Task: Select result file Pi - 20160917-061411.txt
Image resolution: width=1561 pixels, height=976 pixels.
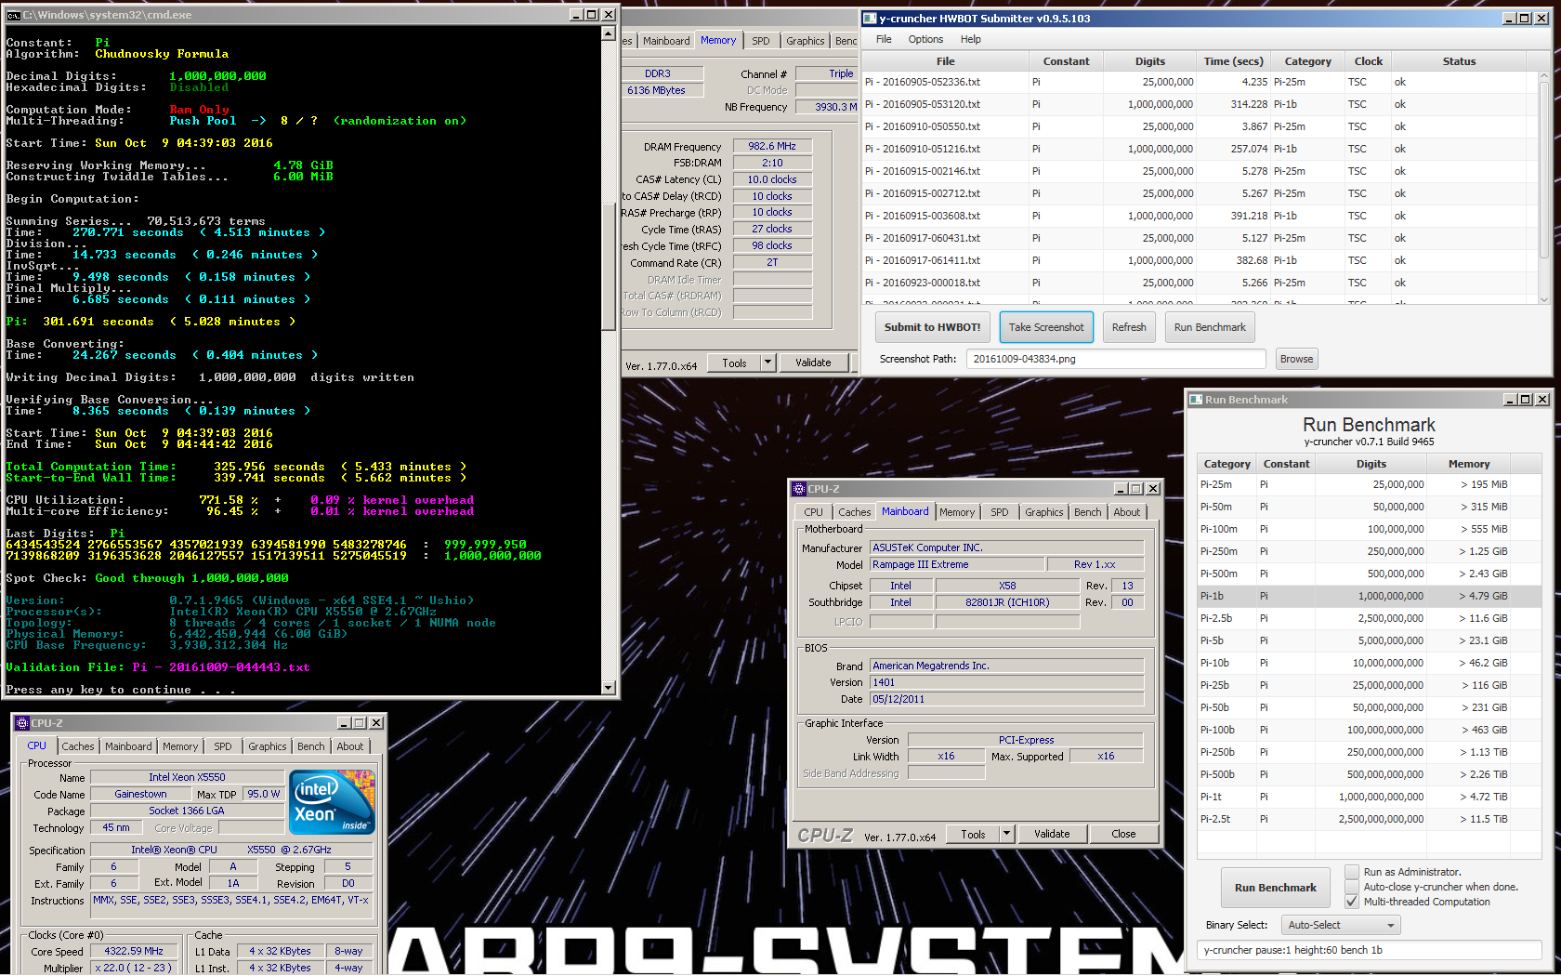Action: coord(1199,260)
